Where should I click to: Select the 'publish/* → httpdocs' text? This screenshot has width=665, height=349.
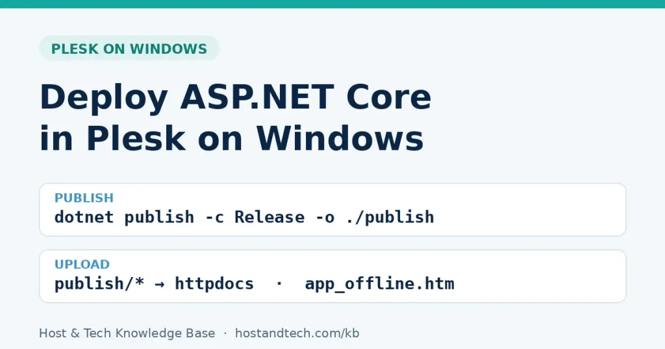pos(154,283)
